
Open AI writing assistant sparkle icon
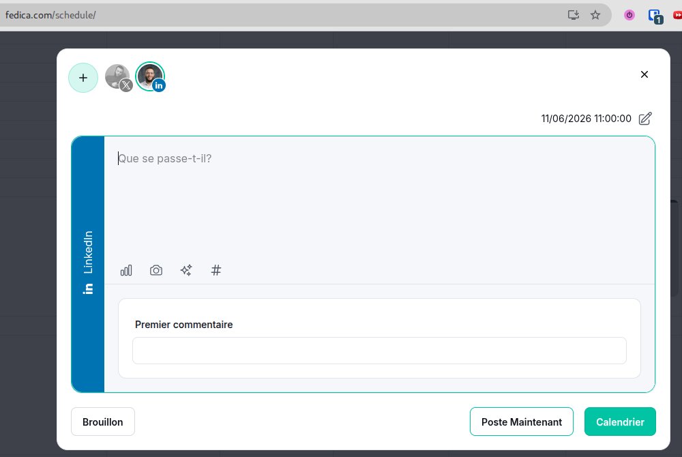pyautogui.click(x=186, y=271)
